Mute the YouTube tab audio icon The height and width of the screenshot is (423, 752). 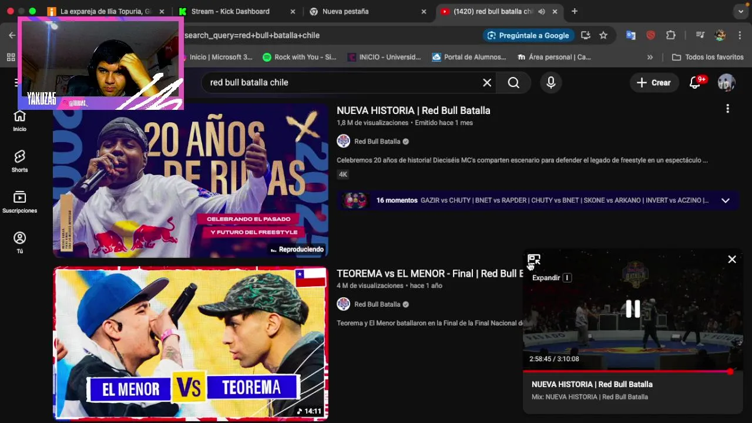click(x=541, y=11)
